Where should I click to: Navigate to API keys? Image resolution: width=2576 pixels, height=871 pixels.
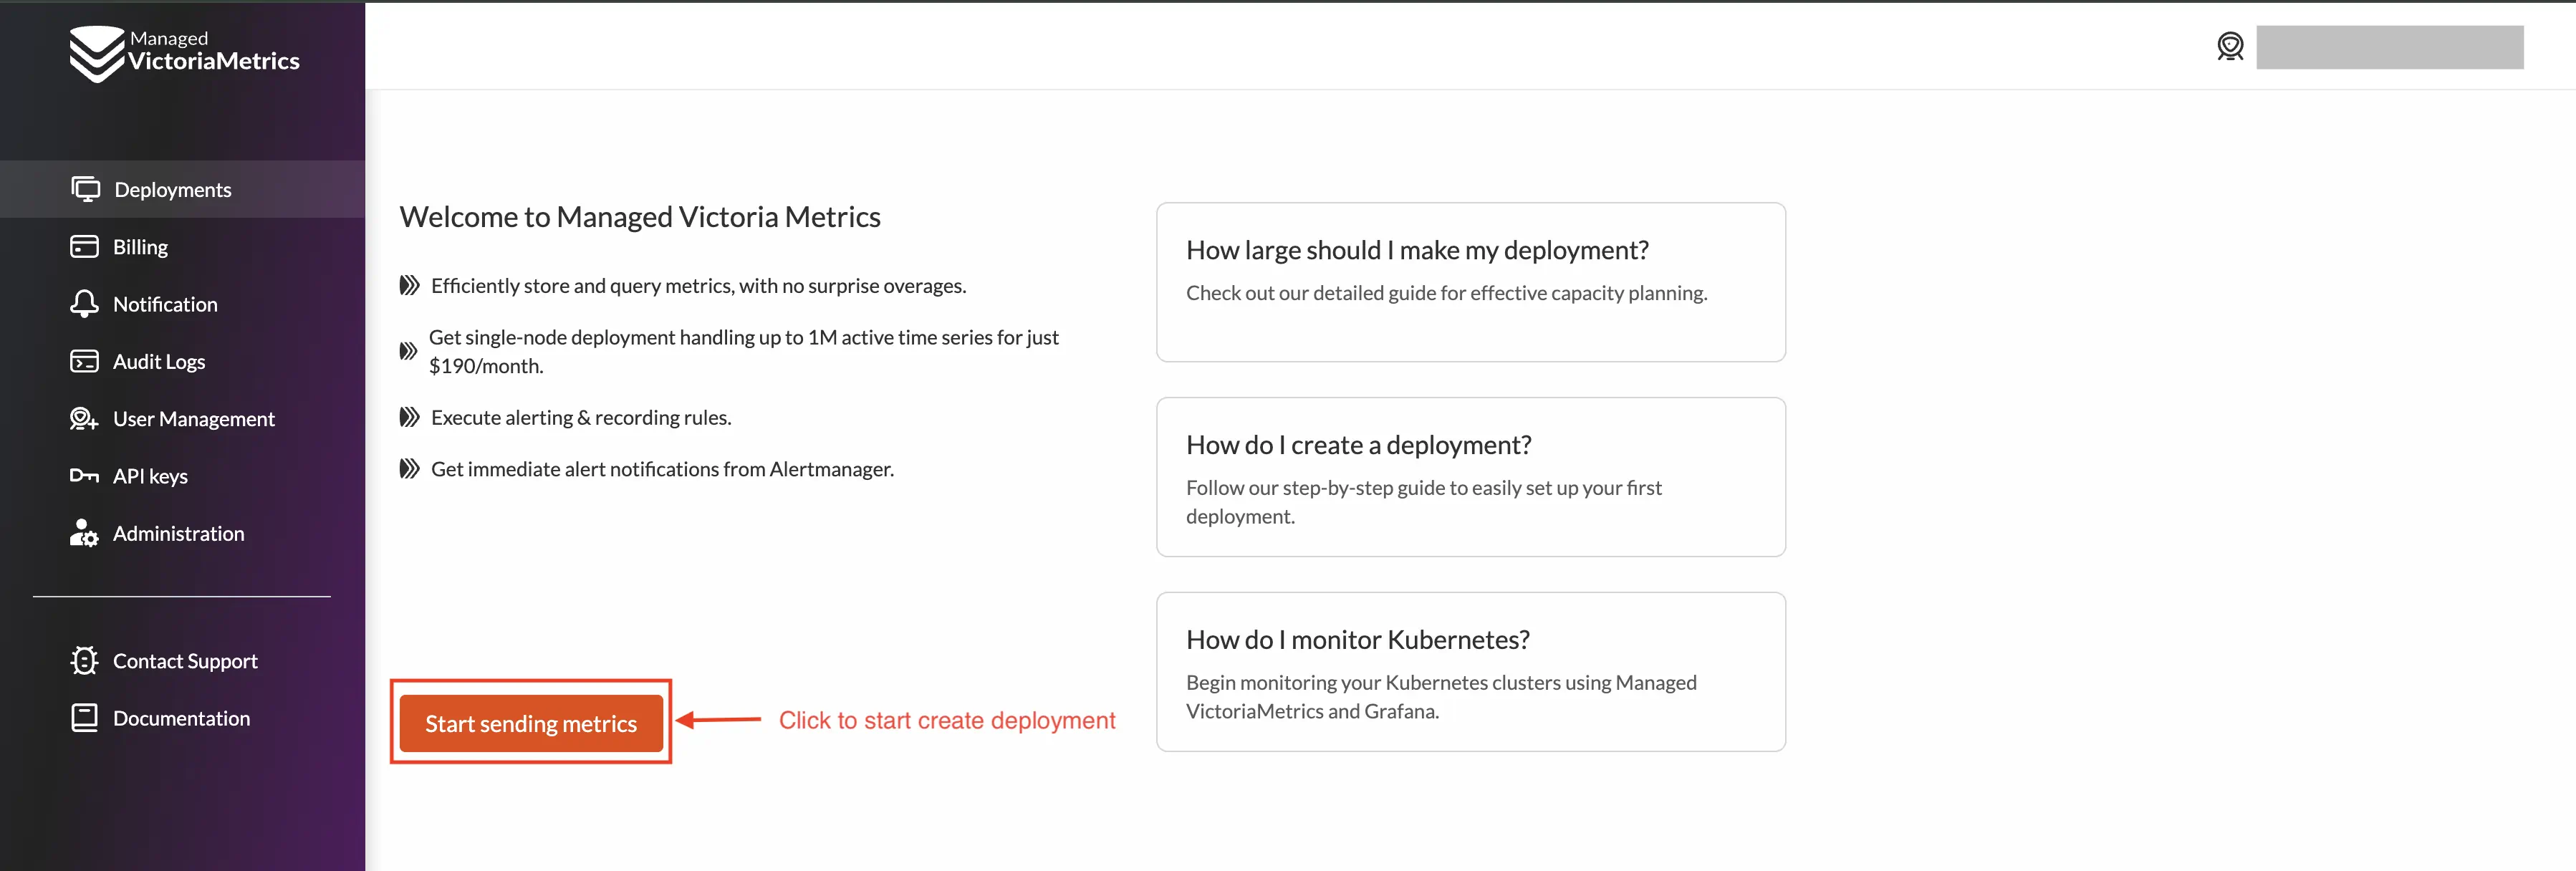pyautogui.click(x=182, y=476)
